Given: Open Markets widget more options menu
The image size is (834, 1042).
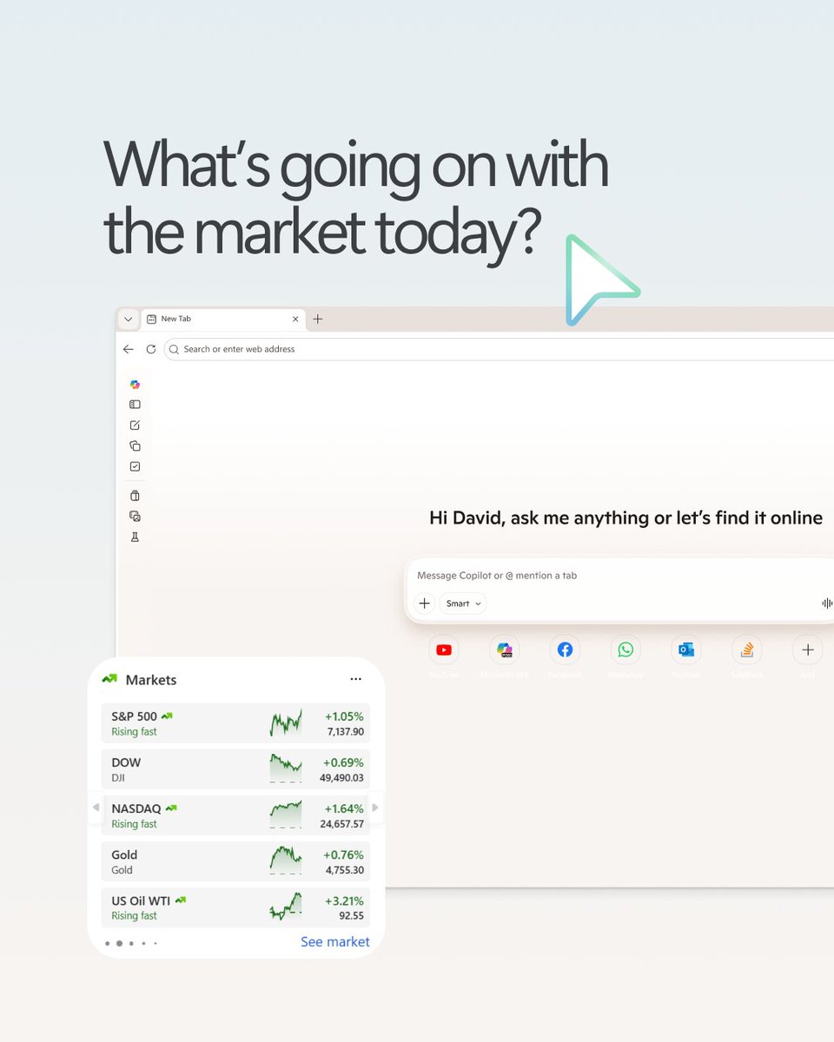Looking at the screenshot, I should 355,679.
